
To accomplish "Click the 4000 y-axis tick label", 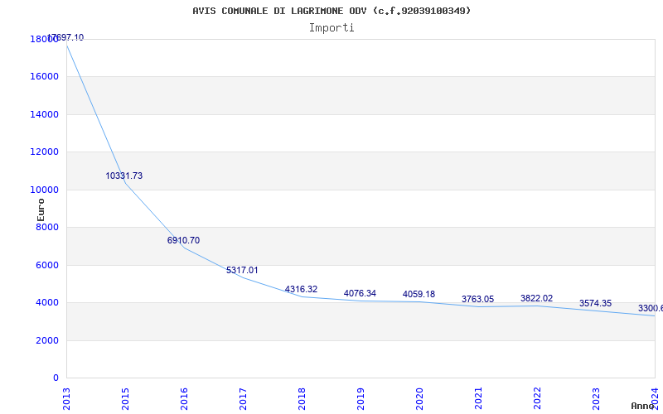I will click(47, 303).
